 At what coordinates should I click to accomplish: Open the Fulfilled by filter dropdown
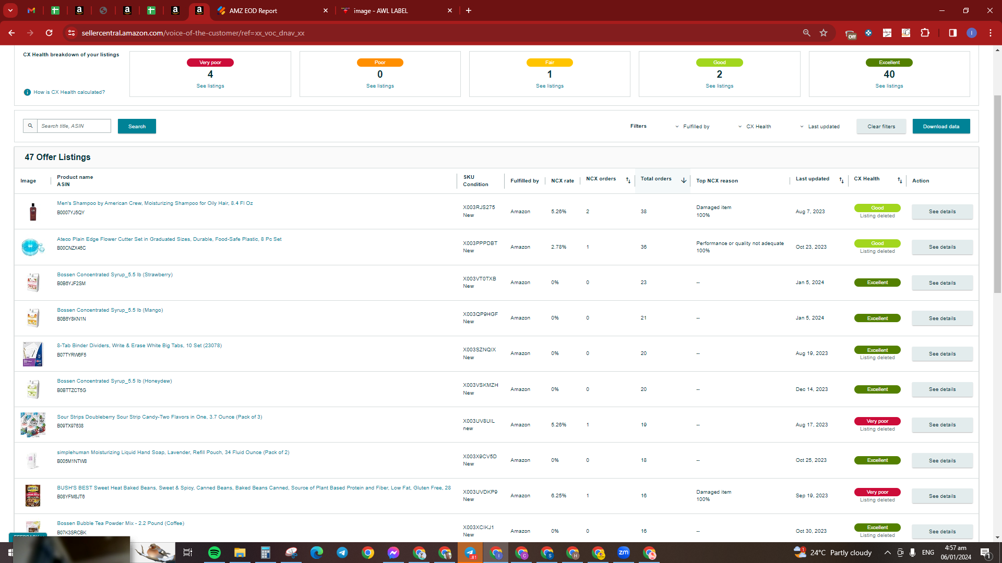tap(692, 126)
